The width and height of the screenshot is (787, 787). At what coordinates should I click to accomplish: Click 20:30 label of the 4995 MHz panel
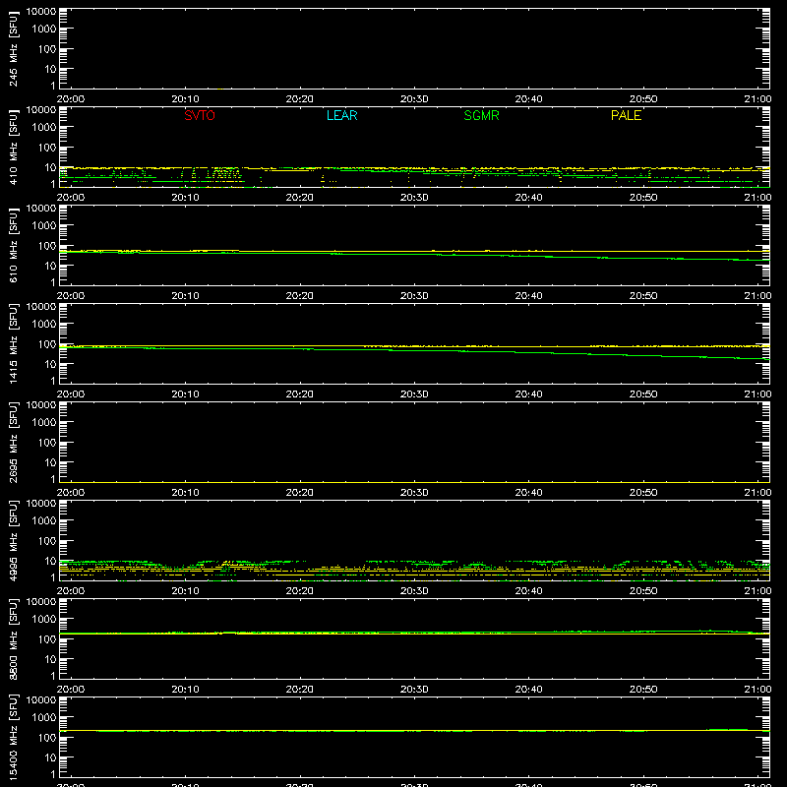tap(414, 591)
